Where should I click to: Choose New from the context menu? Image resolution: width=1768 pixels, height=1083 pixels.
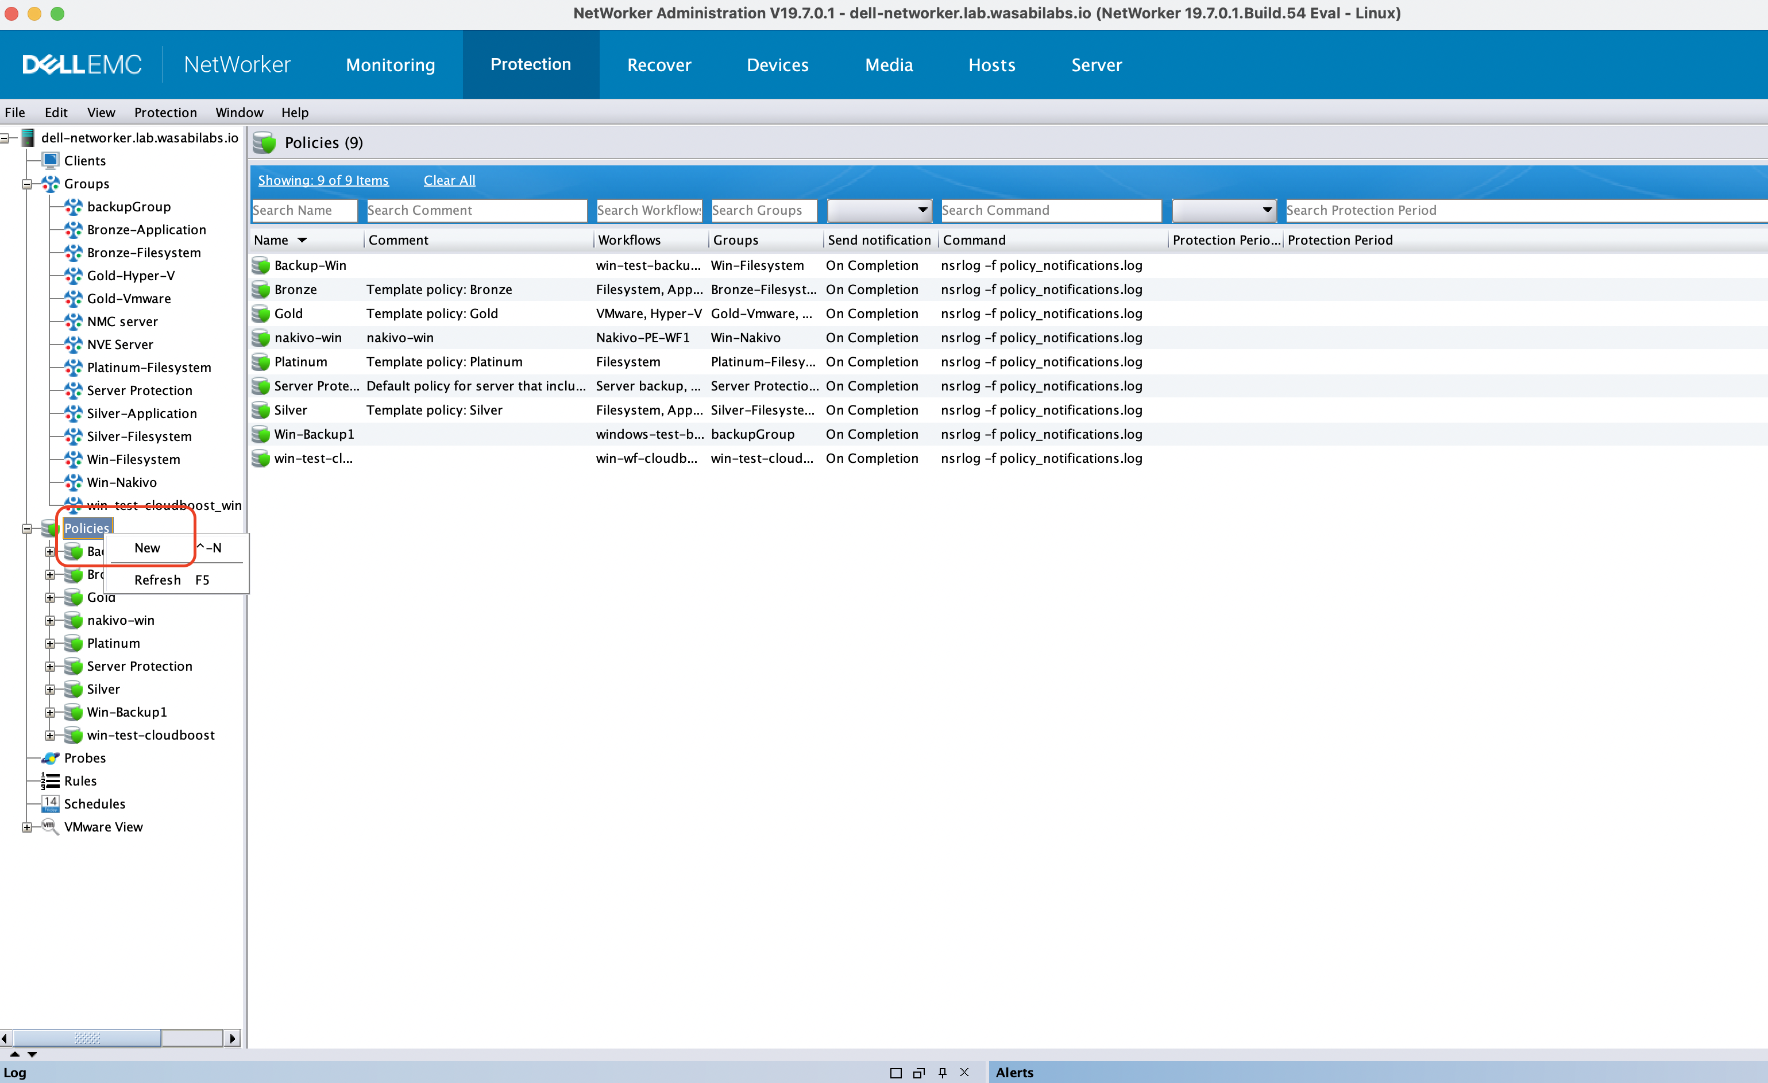[x=176, y=548]
